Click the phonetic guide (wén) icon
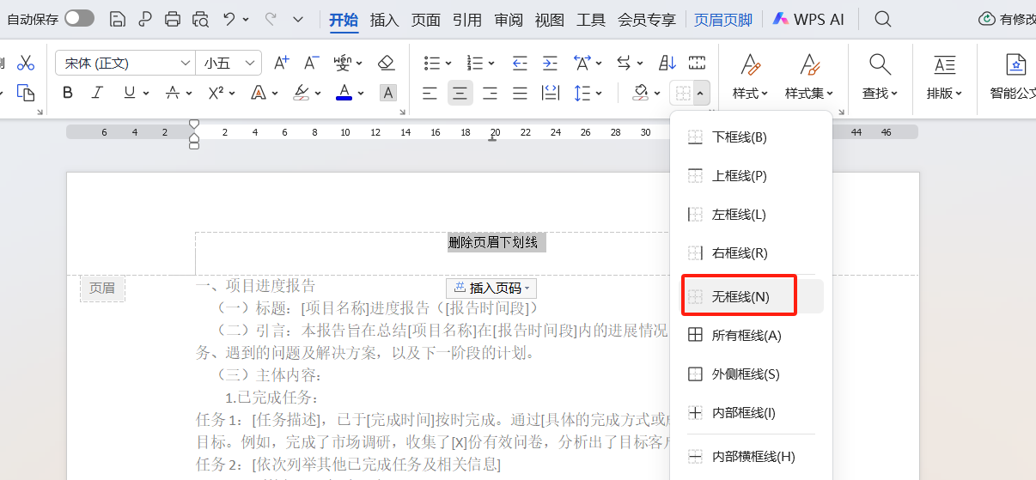 coord(343,63)
